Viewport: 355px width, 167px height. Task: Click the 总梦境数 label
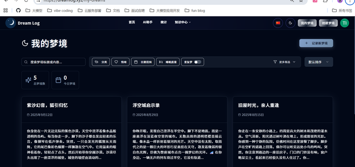coord(39,84)
